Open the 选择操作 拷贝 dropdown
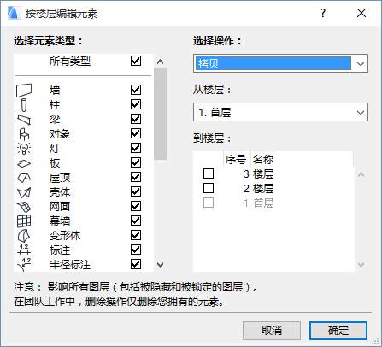 280,63
